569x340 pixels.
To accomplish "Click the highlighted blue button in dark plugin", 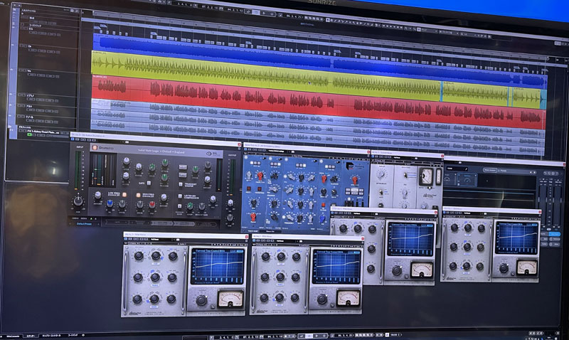I will [x=554, y=235].
